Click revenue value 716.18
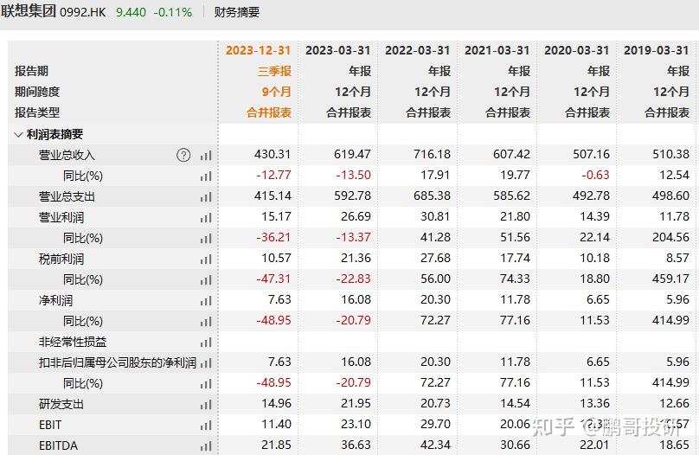Image resolution: width=699 pixels, height=455 pixels. pyautogui.click(x=432, y=154)
